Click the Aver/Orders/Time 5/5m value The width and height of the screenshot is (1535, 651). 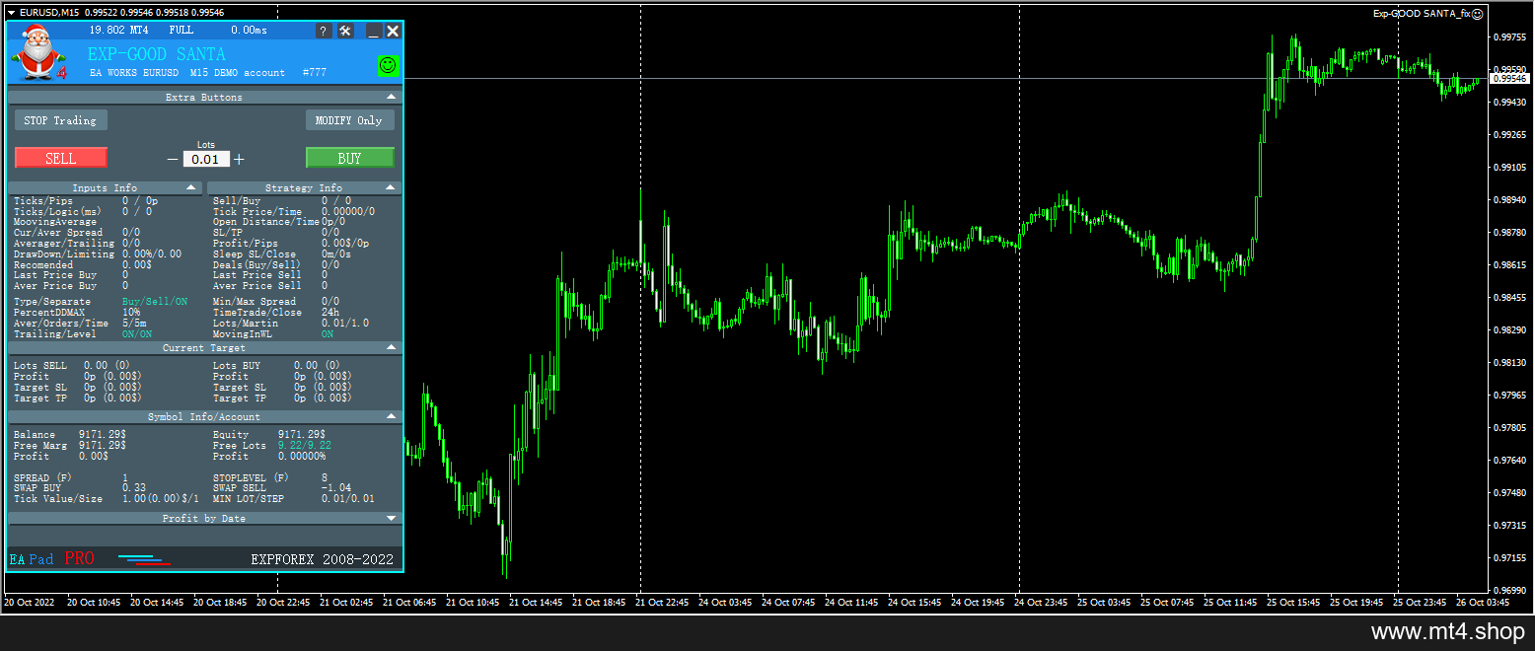[x=135, y=324]
